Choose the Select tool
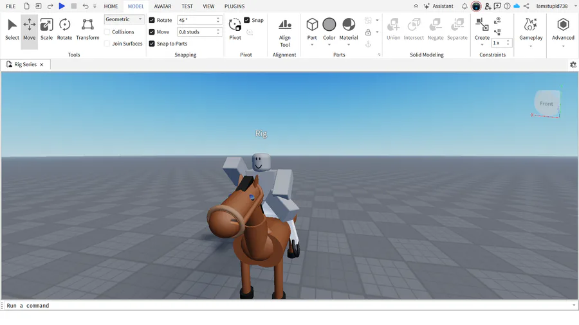This screenshot has width=579, height=325. [x=12, y=30]
